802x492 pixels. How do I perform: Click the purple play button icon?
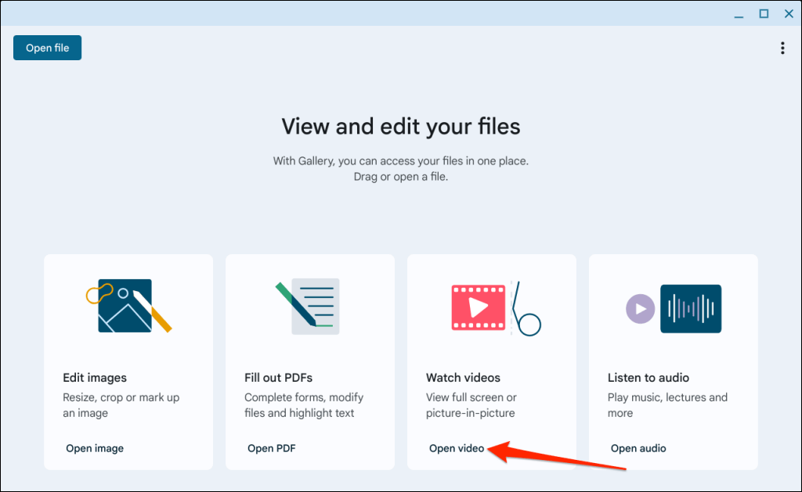[x=640, y=308]
